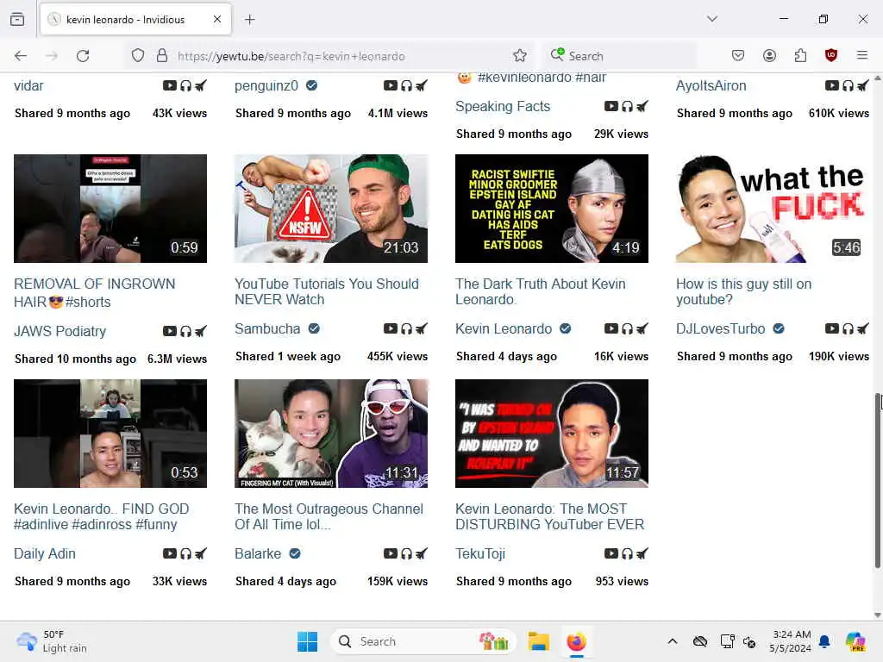This screenshot has width=883, height=662.
Task: Switch instance icon in TekuToji row
Action: coord(642,553)
